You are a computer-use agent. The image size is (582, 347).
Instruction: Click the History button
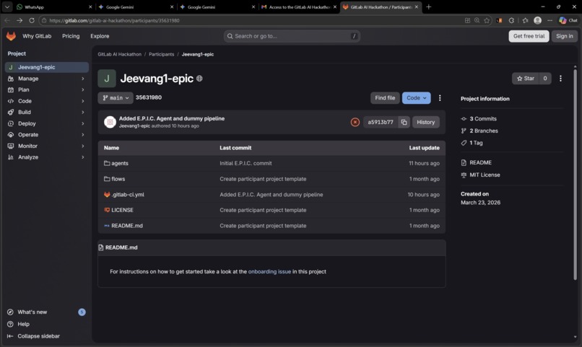[x=426, y=122]
